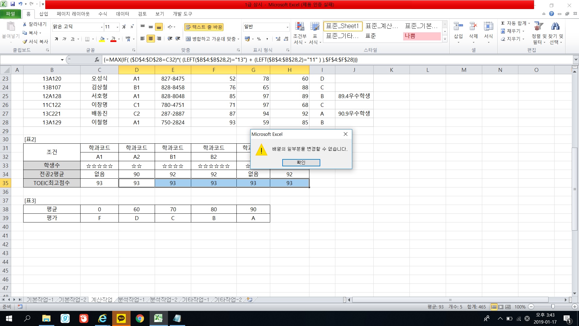Click the fill color paint bucket icon

102,39
